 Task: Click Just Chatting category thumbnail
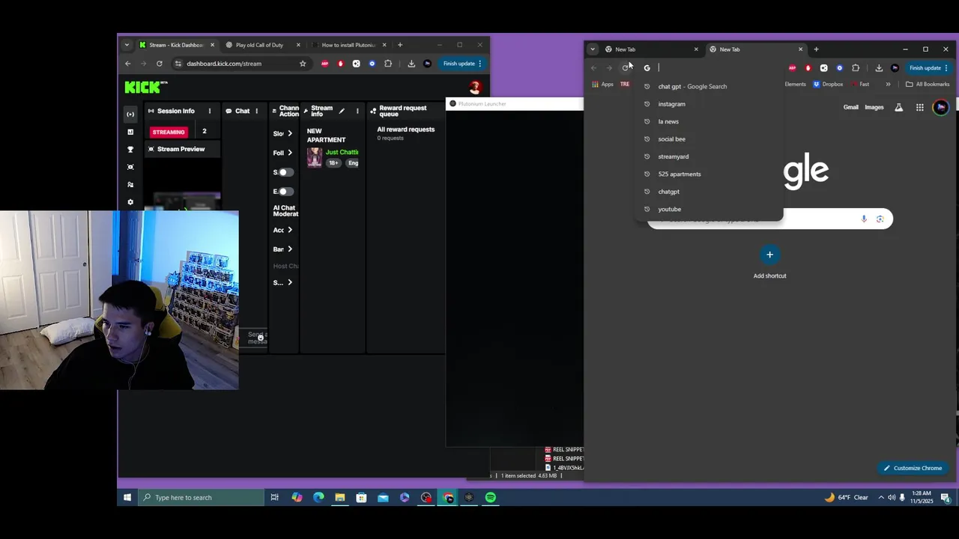pos(315,157)
